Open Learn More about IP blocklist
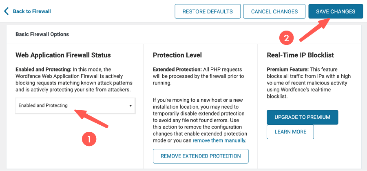 pos(290,132)
